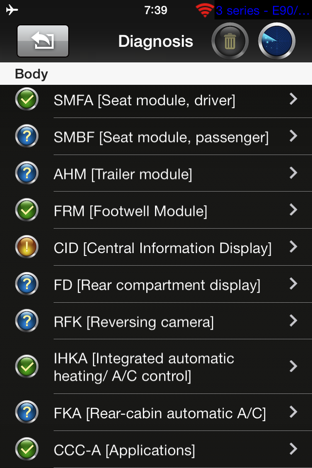Click the green check icon beside FRM
The width and height of the screenshot is (312, 468).
click(x=27, y=211)
